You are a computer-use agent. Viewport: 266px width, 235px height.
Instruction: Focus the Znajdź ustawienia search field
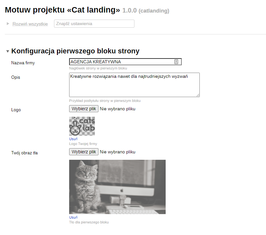click(94, 23)
